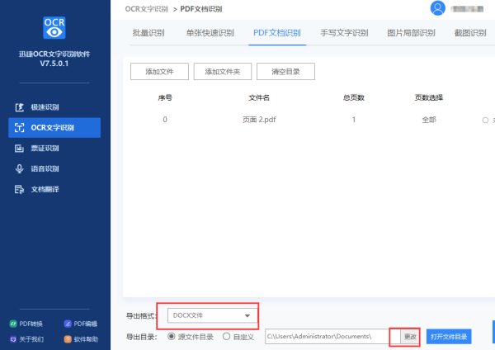Click the 迅捷OCR文字识别软件 V7.5.0.1 title
Image resolution: width=495 pixels, height=350 pixels.
(x=54, y=59)
